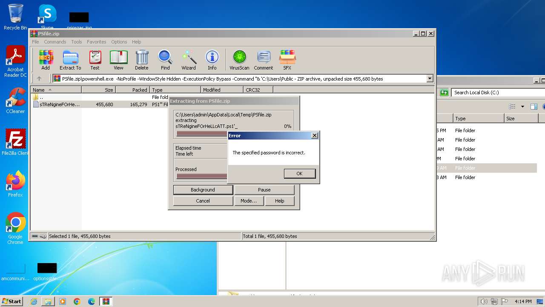Select the sTReNgineFOrHe... ps1 file row
The image size is (545, 307).
click(x=100, y=104)
